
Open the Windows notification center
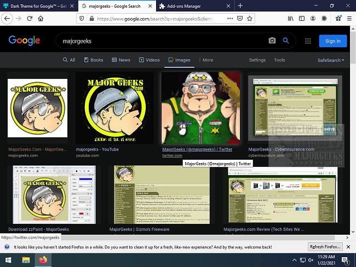point(346,260)
